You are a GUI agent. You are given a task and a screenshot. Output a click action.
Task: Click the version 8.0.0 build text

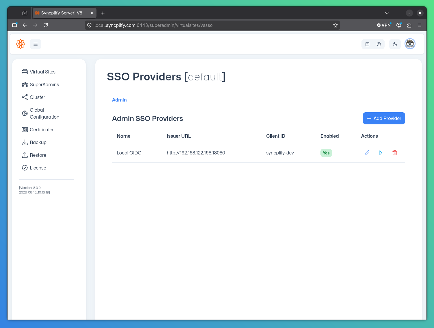[x=34, y=190]
